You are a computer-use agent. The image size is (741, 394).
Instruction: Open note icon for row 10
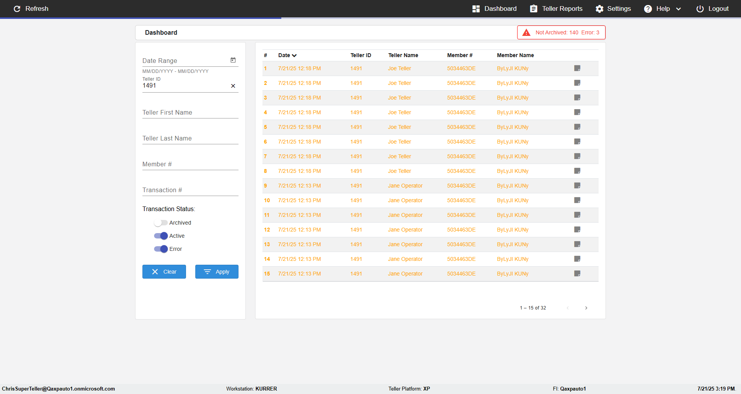(x=577, y=200)
